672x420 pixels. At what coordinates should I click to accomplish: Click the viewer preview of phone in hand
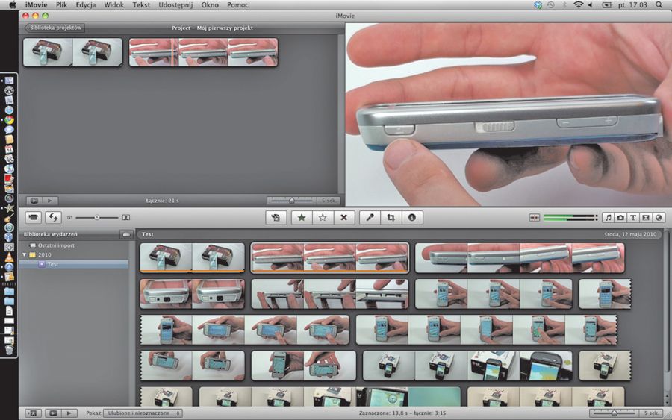click(x=508, y=115)
